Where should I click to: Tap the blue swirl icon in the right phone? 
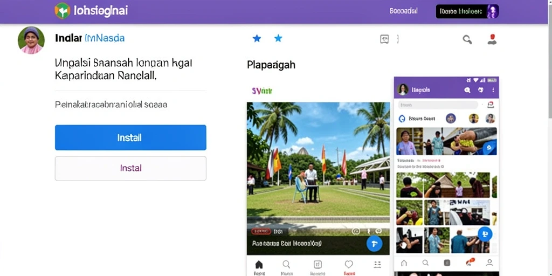point(402,119)
